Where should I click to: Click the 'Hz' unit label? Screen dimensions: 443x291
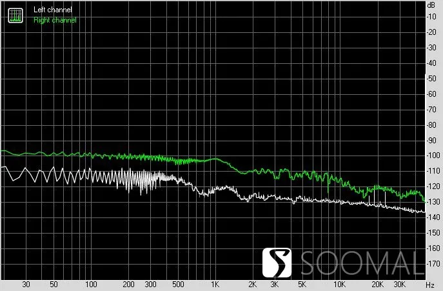[x=430, y=285]
